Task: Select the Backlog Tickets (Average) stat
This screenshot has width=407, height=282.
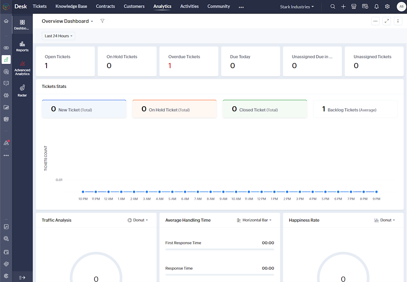Action: 355,109
